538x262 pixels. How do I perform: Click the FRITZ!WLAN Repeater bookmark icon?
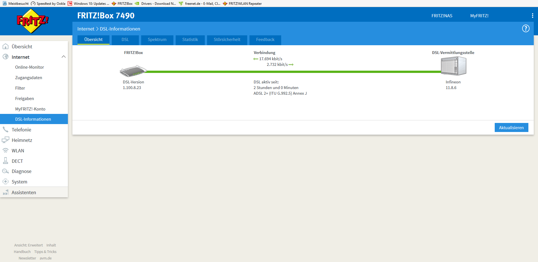tap(225, 3)
